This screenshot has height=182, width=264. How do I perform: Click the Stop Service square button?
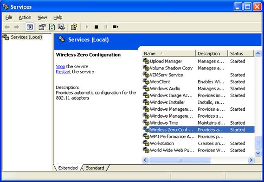97,27
